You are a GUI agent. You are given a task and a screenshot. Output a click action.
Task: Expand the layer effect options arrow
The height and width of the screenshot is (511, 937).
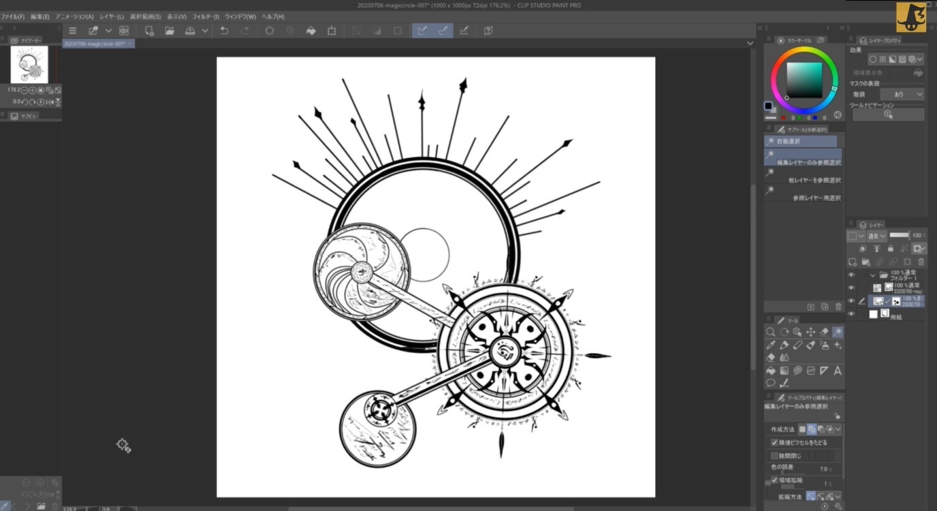click(x=920, y=60)
